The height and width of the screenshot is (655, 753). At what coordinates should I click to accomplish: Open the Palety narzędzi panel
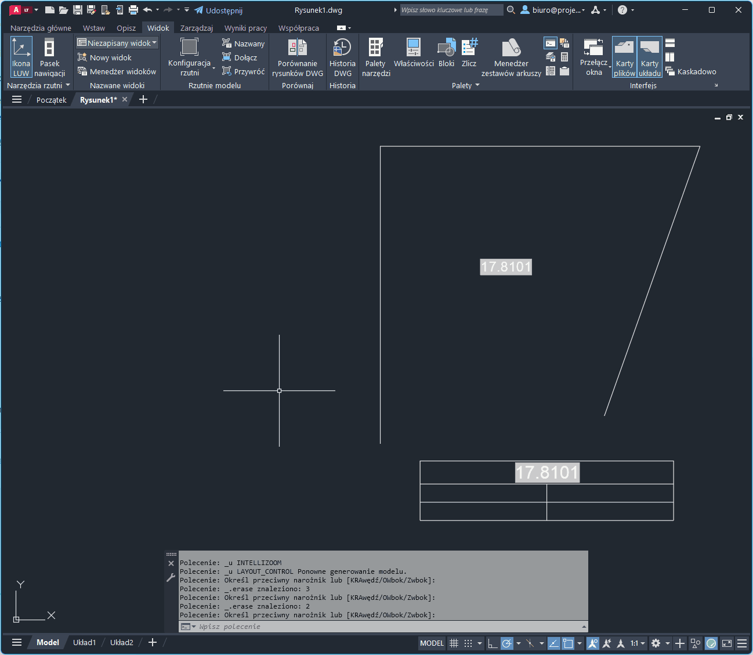tap(376, 57)
